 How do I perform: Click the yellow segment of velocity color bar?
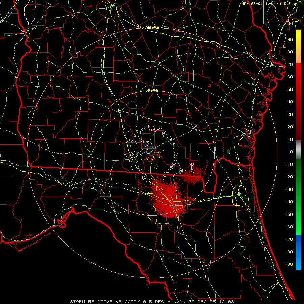click(298, 47)
